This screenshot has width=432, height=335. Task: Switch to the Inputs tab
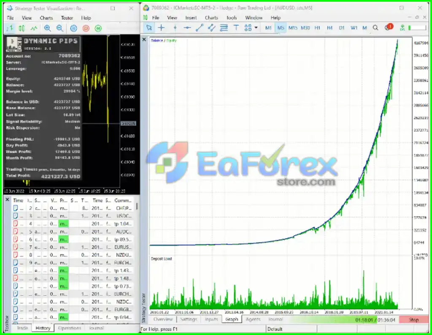(211, 319)
